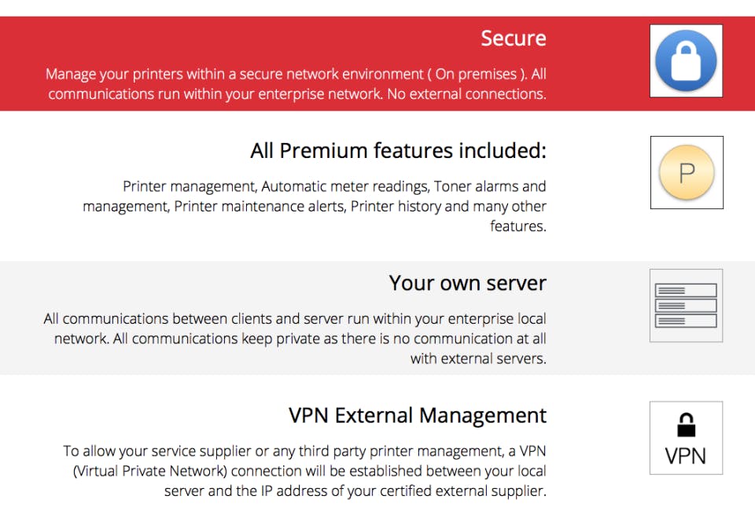Click the gold P Premium coin icon

(x=687, y=173)
